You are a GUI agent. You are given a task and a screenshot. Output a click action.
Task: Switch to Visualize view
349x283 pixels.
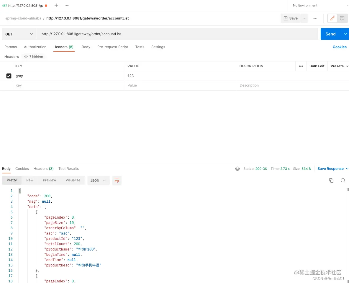[x=73, y=180]
